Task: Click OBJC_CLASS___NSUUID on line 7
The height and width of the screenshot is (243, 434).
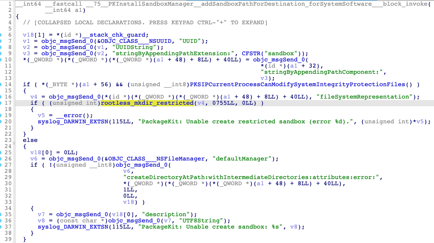Action: click(136, 41)
